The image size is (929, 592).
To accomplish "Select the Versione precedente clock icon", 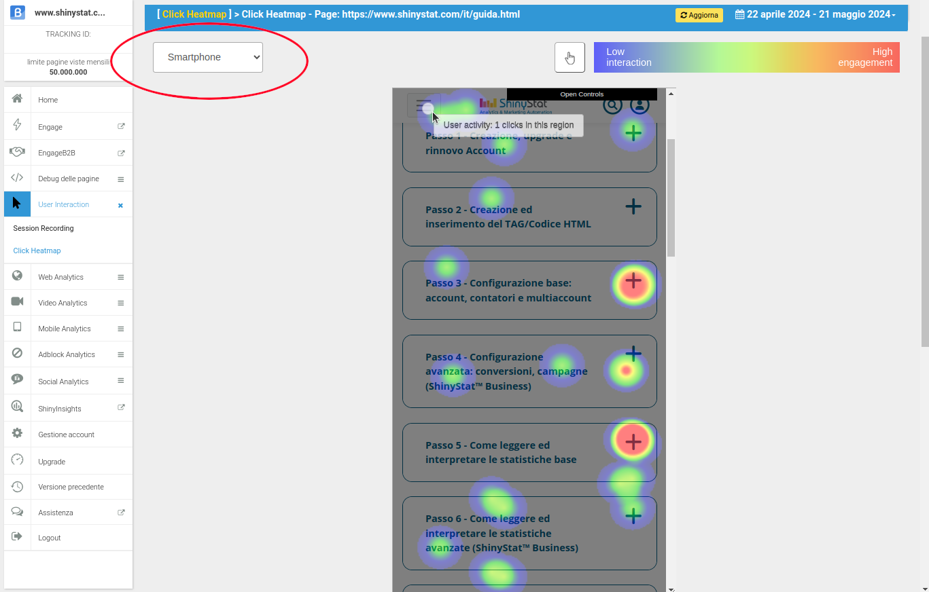I will (17, 486).
